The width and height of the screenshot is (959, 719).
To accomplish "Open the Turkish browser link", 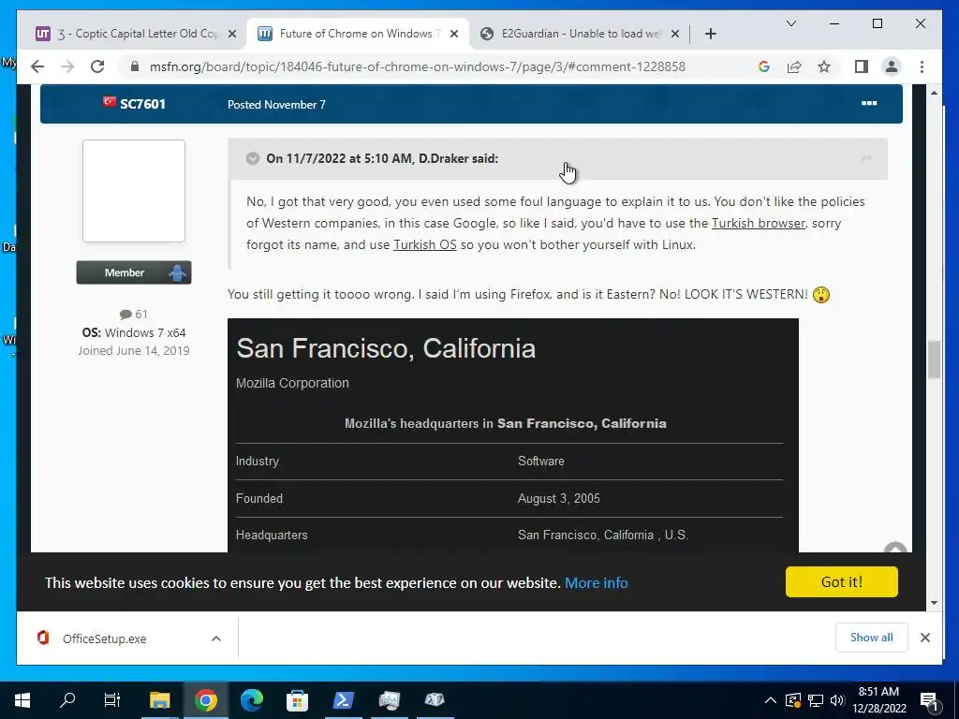I will [759, 223].
